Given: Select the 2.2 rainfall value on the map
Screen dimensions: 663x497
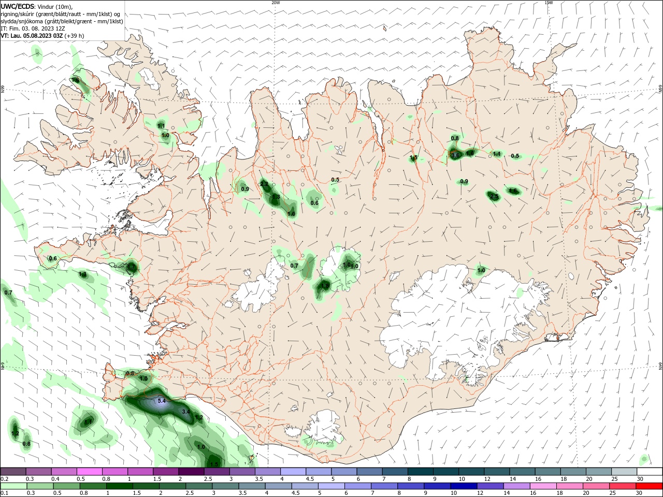Looking at the screenshot, I should pyautogui.click(x=264, y=184).
